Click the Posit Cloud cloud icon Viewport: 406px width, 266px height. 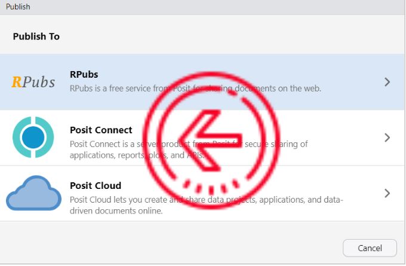[x=33, y=192]
